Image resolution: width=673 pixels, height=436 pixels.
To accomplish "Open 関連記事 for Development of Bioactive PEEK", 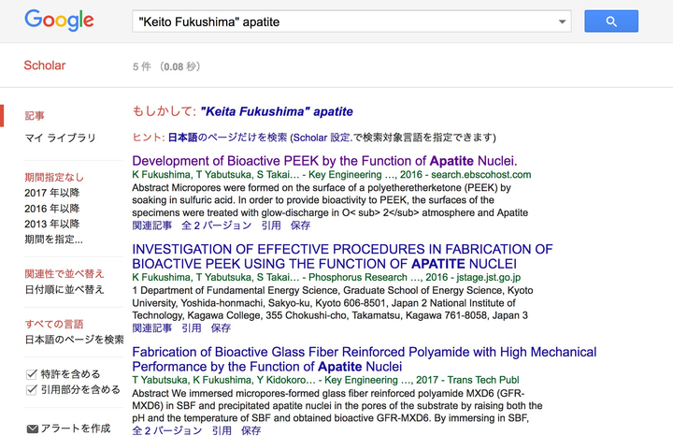I will point(152,225).
